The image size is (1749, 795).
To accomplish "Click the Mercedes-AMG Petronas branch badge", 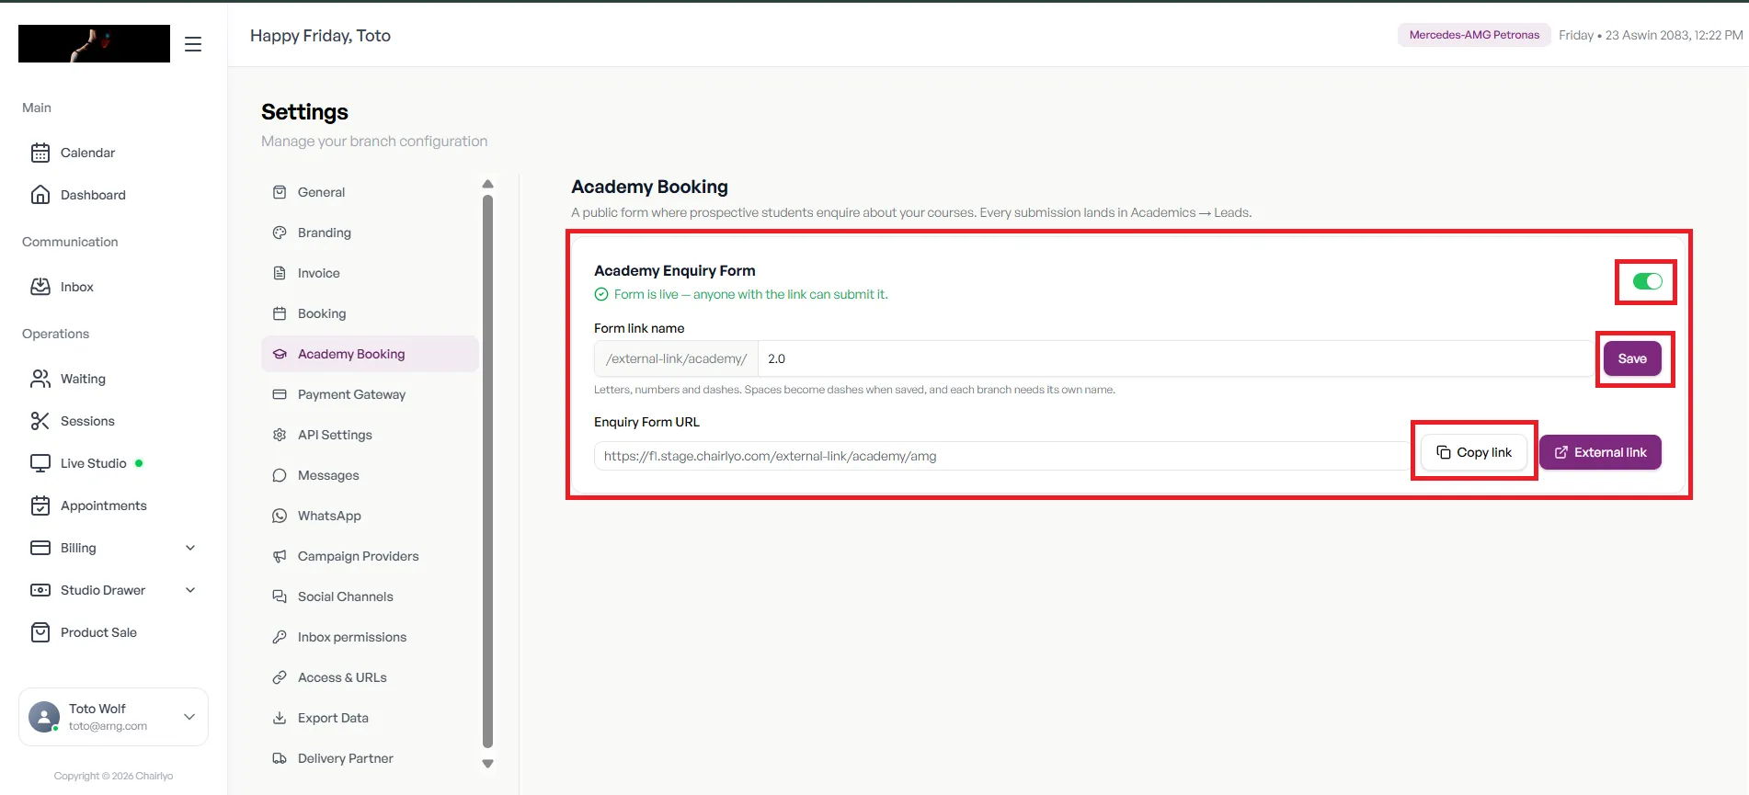I will tap(1474, 35).
